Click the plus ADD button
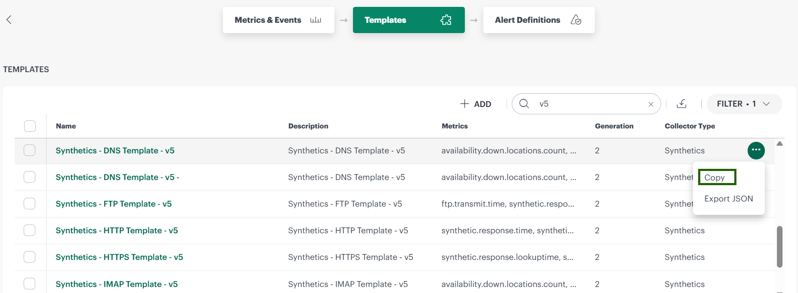The image size is (798, 293). [x=476, y=104]
